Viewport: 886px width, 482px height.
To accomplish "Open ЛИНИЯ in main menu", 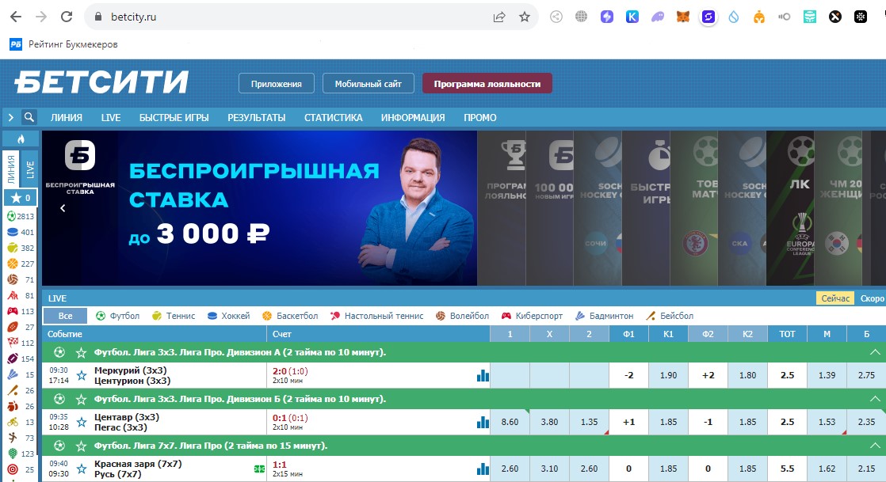I will tap(66, 117).
